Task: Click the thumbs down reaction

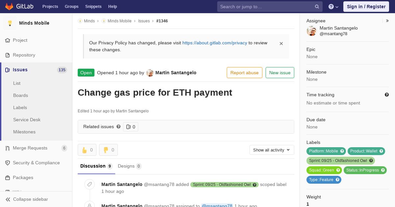Action: (x=108, y=150)
